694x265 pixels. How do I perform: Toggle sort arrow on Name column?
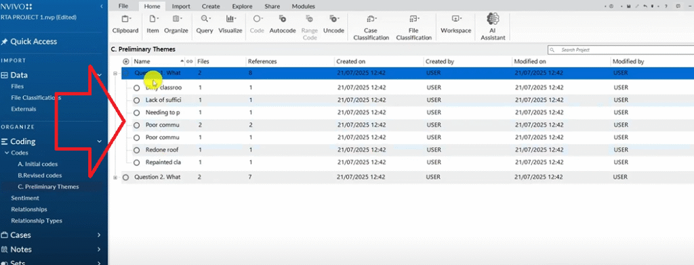(182, 61)
